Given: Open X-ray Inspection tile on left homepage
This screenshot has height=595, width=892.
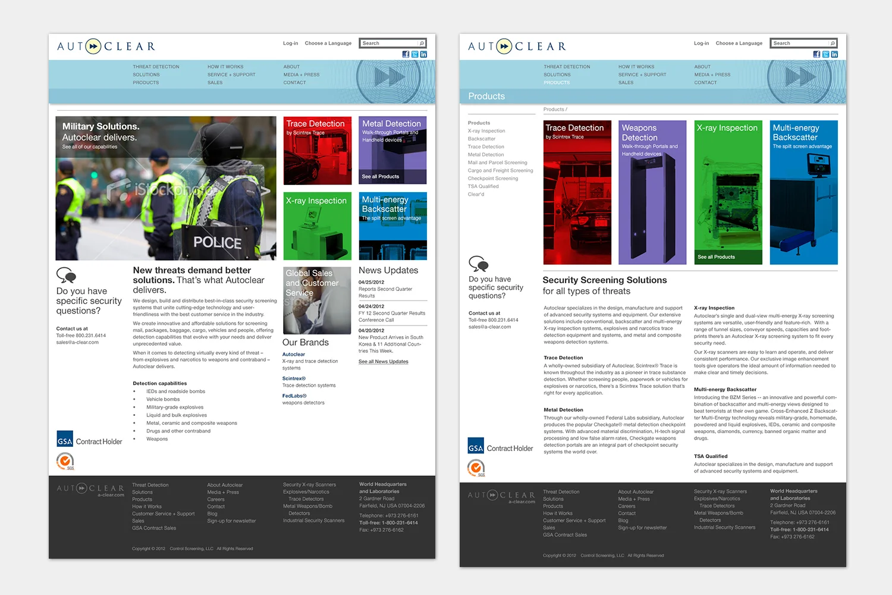Looking at the screenshot, I should point(318,226).
